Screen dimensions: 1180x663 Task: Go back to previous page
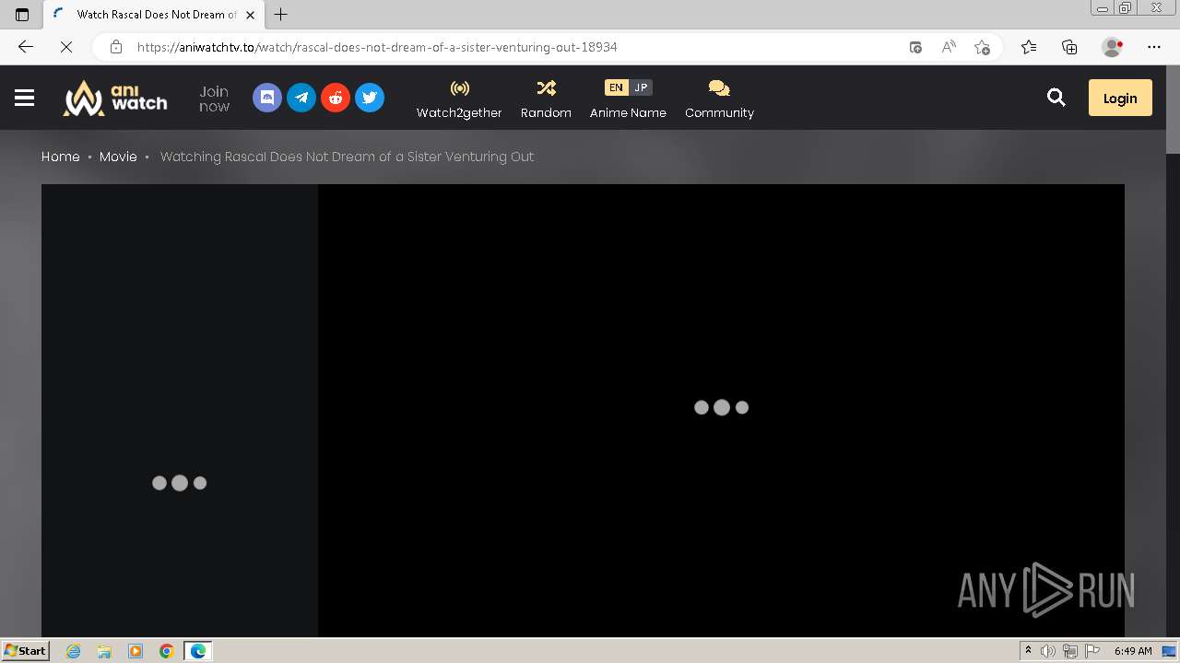pyautogui.click(x=26, y=47)
